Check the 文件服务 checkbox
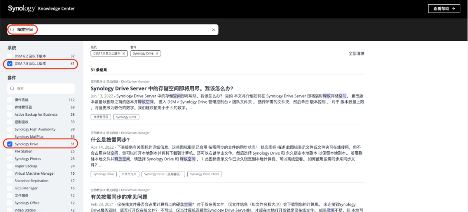The width and height of the screenshot is (468, 212). click(10, 196)
